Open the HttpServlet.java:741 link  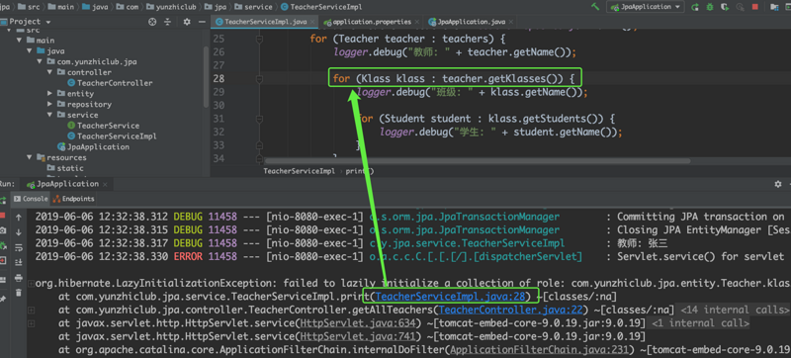[358, 336]
